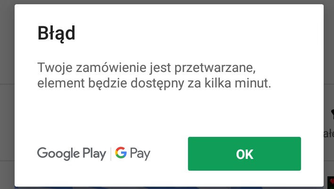
Task: Click the word 'przetwarzane' in the message
Action: pyautogui.click(x=215, y=68)
